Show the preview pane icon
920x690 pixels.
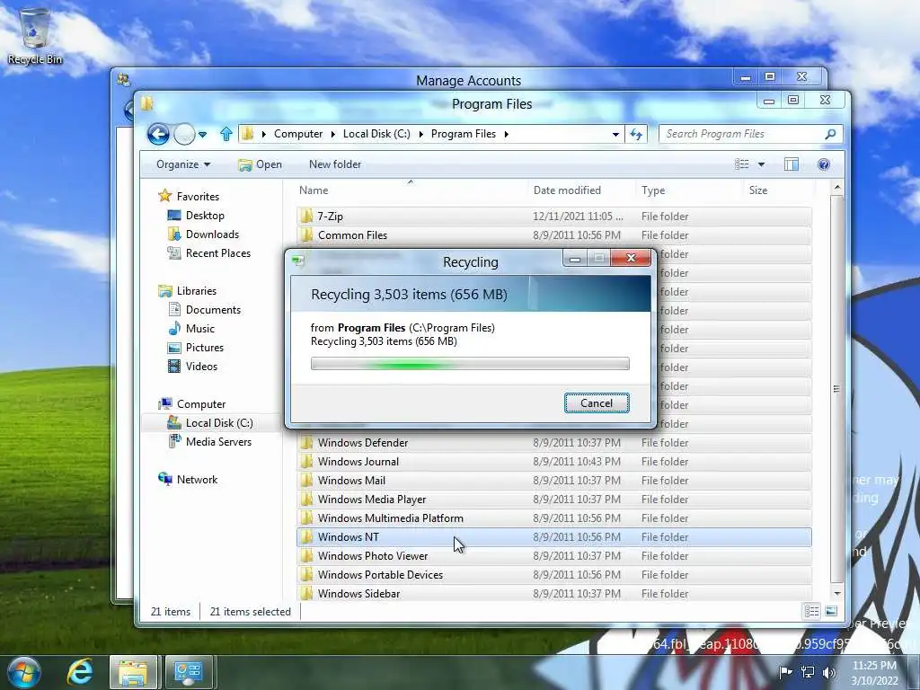tap(791, 164)
